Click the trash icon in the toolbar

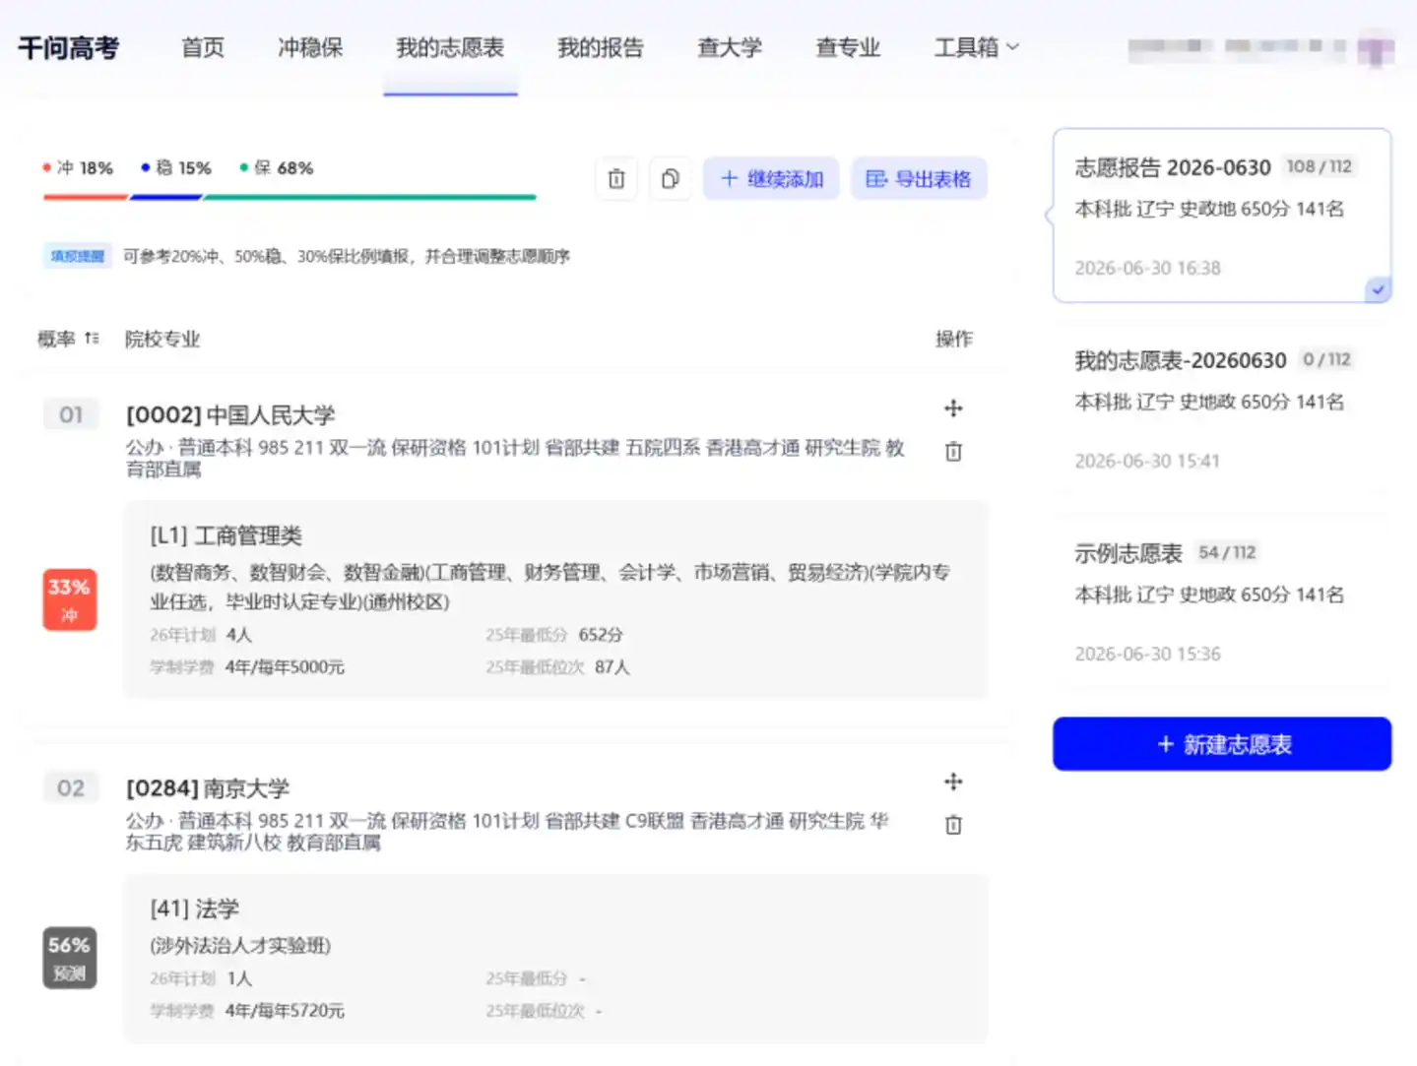pos(616,178)
